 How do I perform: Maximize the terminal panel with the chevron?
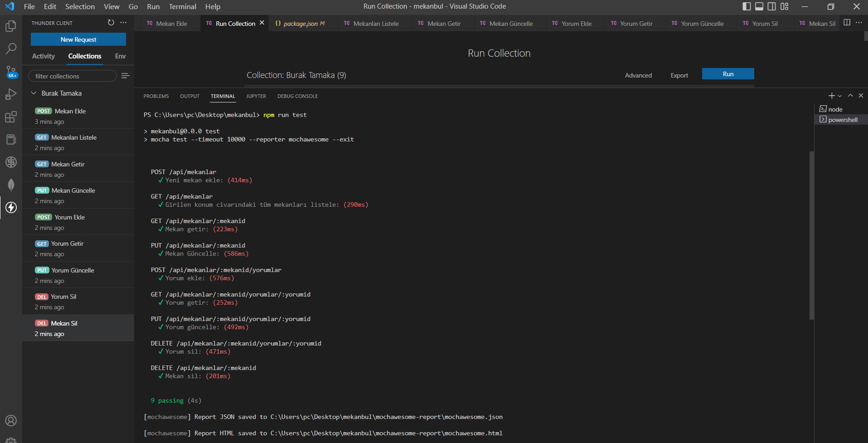(x=850, y=96)
